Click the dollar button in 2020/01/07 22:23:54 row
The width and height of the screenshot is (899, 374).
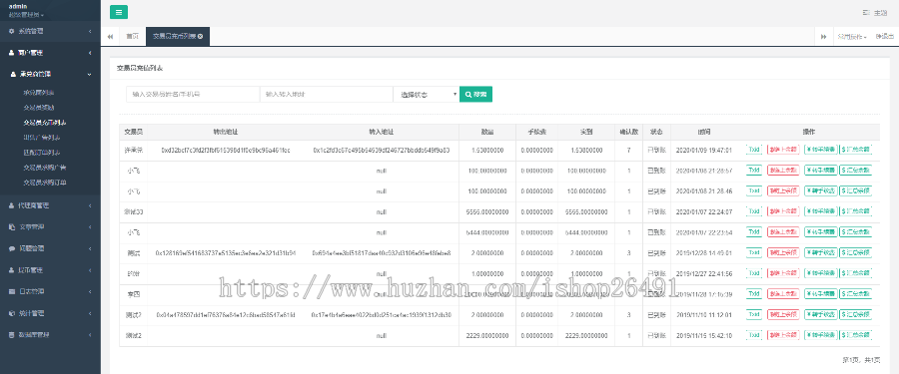(855, 232)
